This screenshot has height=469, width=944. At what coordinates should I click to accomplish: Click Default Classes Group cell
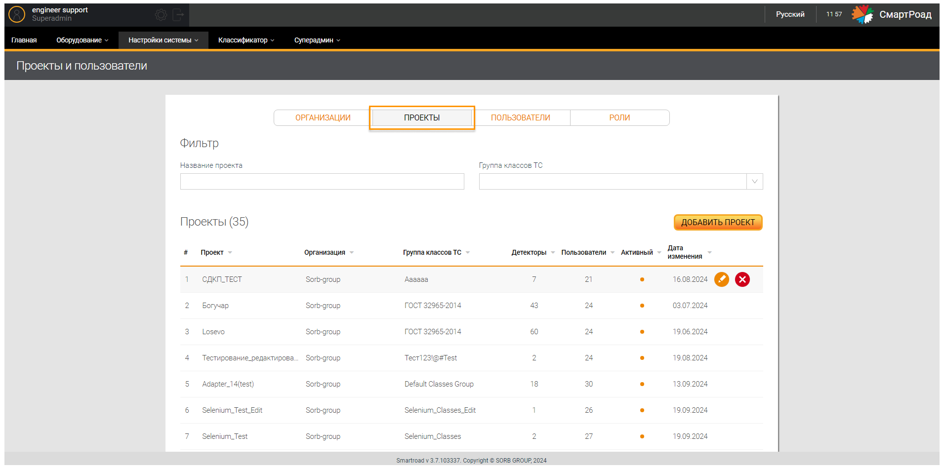pyautogui.click(x=439, y=384)
